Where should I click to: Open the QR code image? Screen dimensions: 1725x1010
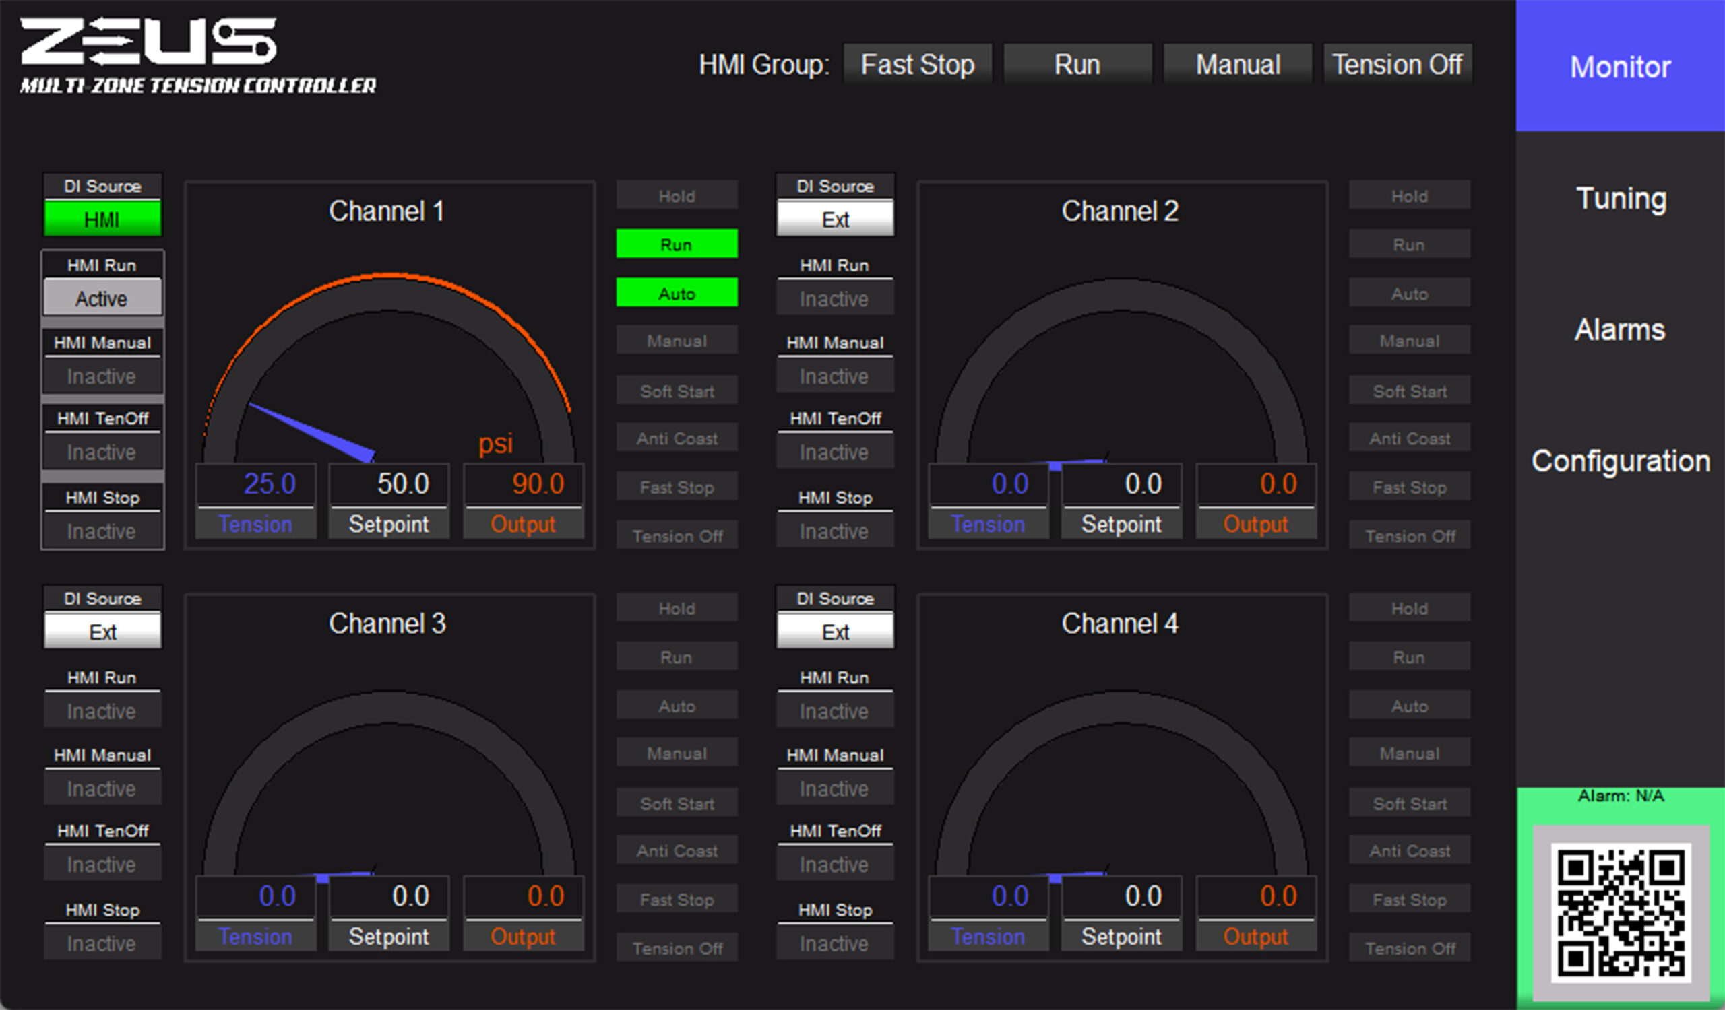coord(1621,913)
